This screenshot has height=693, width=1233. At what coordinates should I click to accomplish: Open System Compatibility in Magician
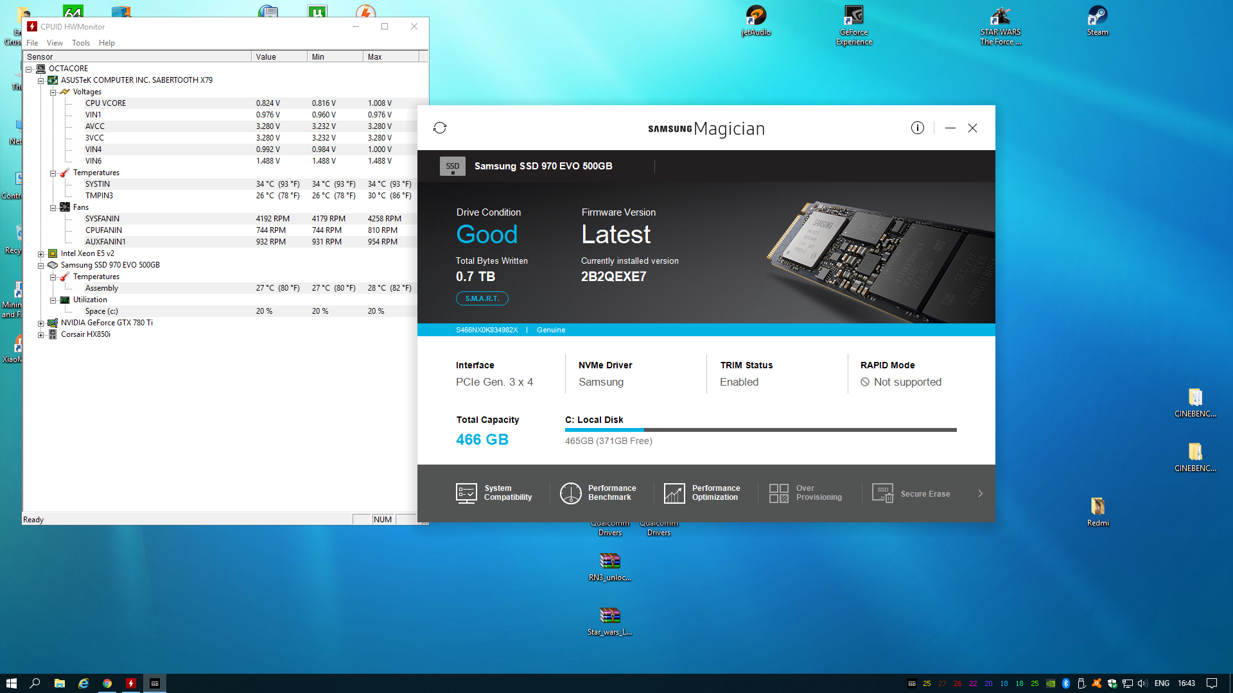click(x=494, y=493)
